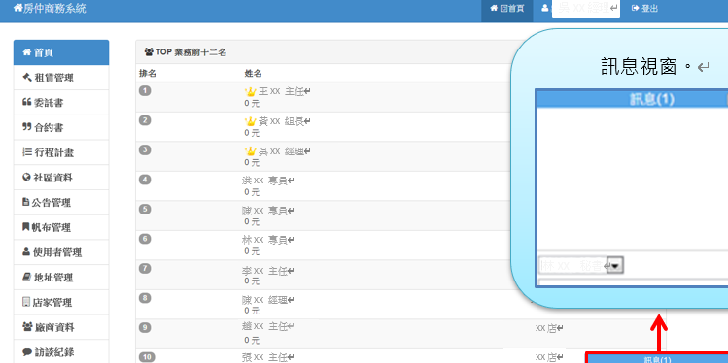Click the globe icon beside 社區資料

click(26, 178)
